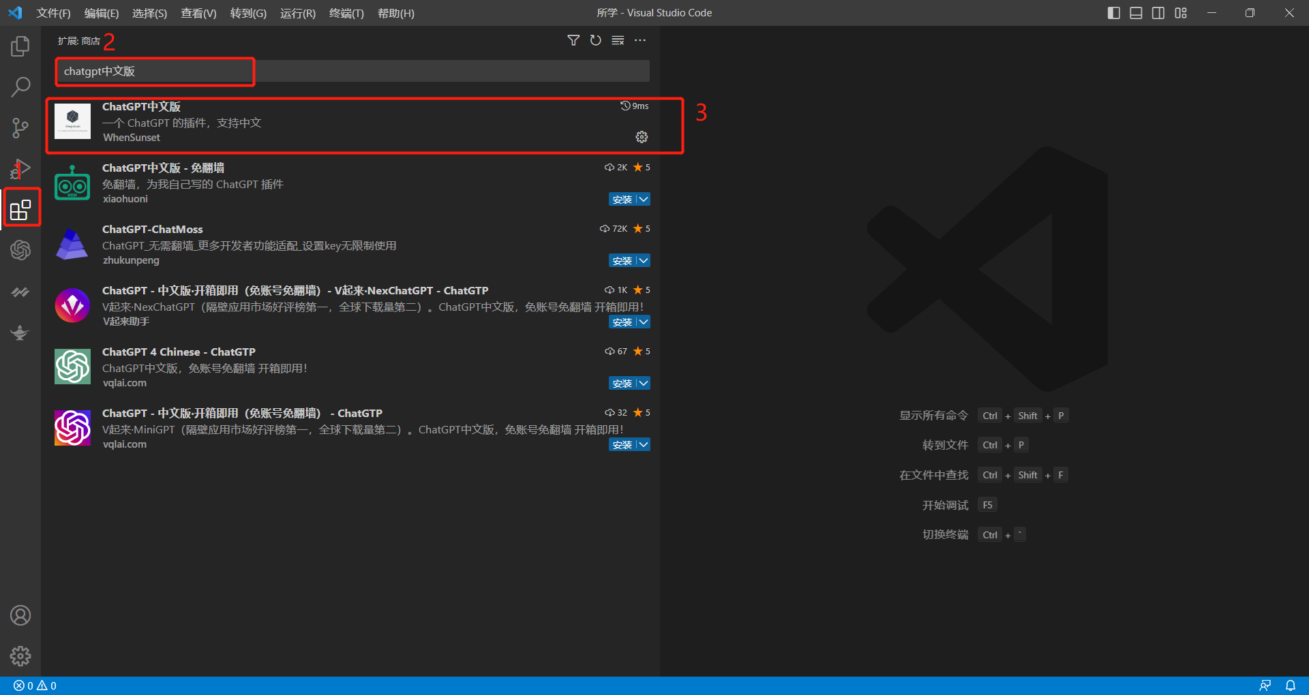Open install dropdown for V起来·NexChatGPT extension
This screenshot has width=1309, height=695.
pos(644,322)
